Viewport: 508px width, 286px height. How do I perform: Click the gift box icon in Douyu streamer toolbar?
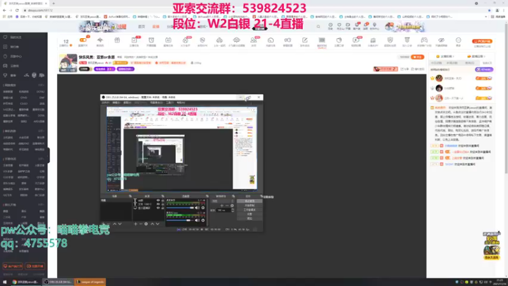click(117, 40)
